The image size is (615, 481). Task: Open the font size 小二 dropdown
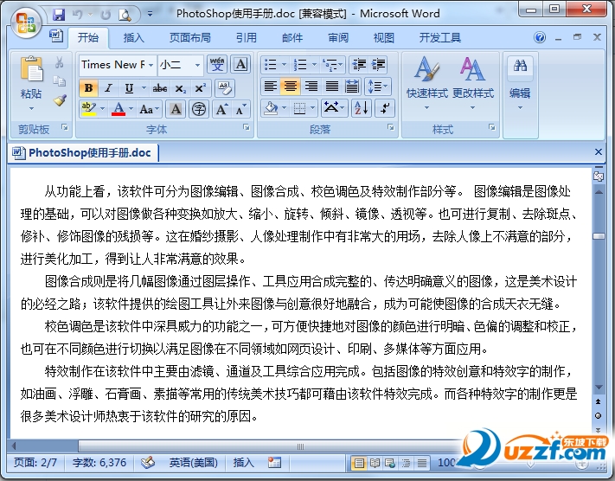(198, 65)
